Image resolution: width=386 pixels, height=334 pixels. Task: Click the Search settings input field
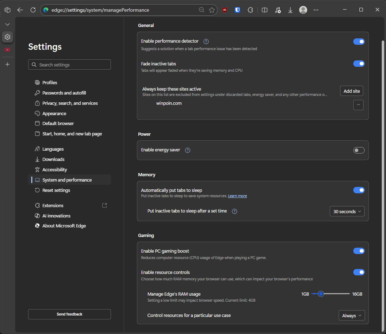pos(69,65)
